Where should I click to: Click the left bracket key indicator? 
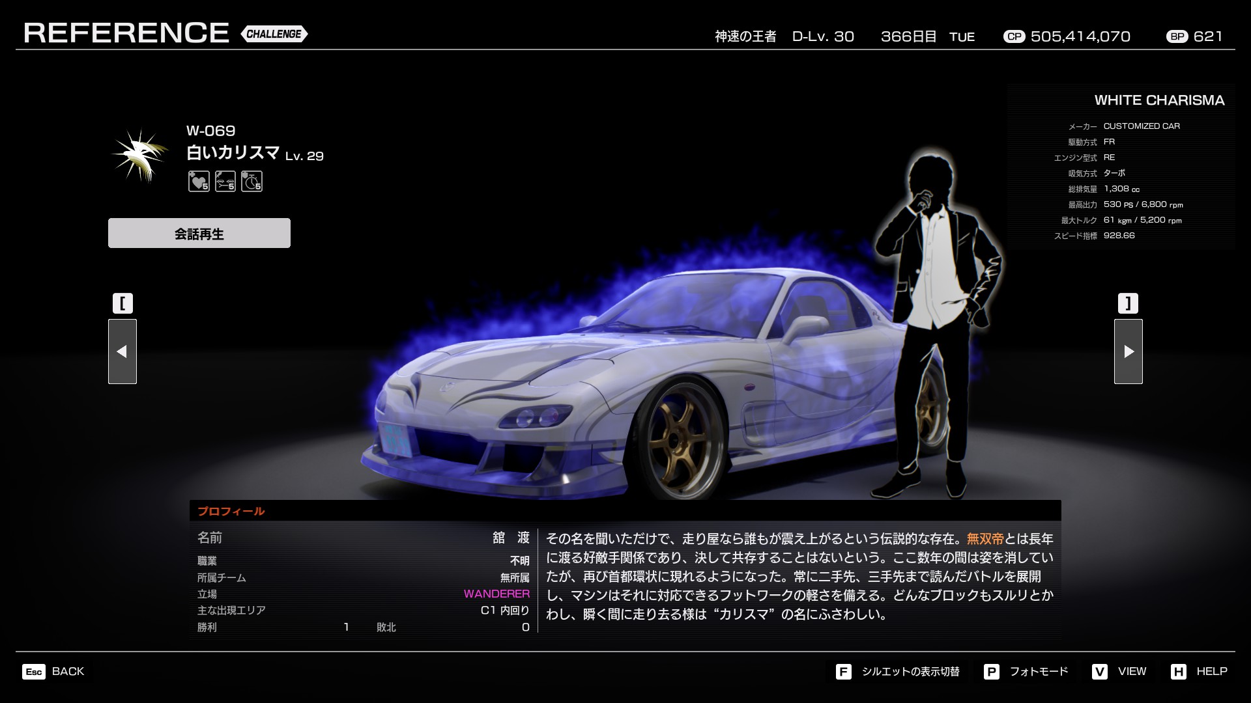pos(122,303)
